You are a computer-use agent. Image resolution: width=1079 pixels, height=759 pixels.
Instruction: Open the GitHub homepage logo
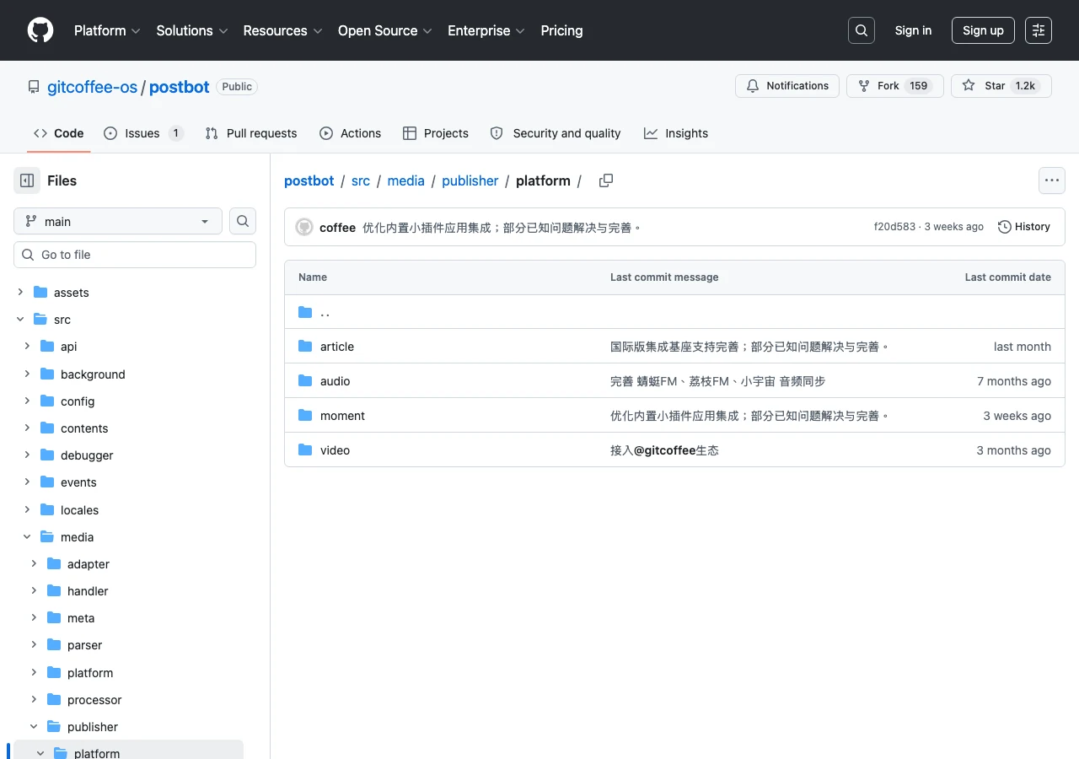pyautogui.click(x=40, y=30)
